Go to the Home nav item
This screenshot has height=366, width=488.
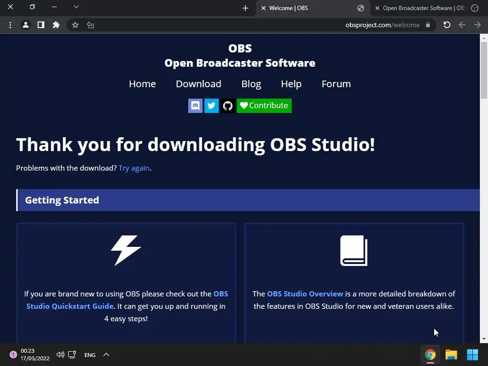click(142, 84)
